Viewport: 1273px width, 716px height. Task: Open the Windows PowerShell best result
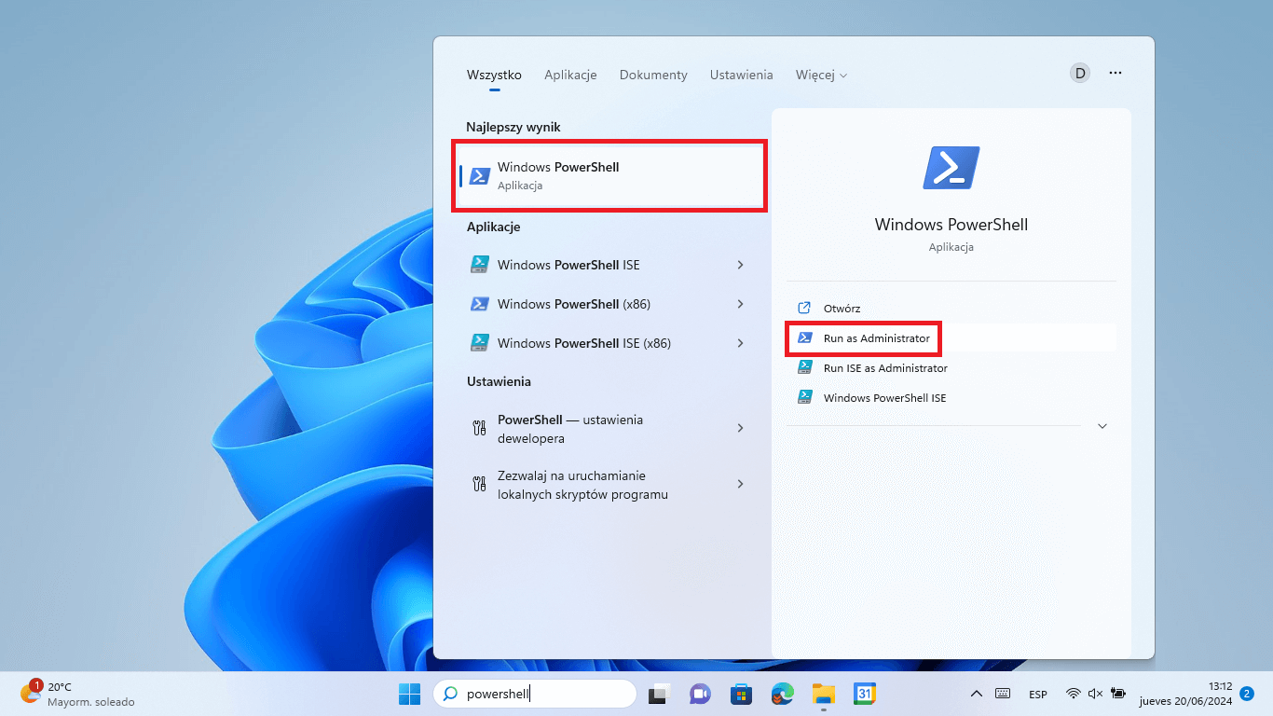click(x=609, y=175)
